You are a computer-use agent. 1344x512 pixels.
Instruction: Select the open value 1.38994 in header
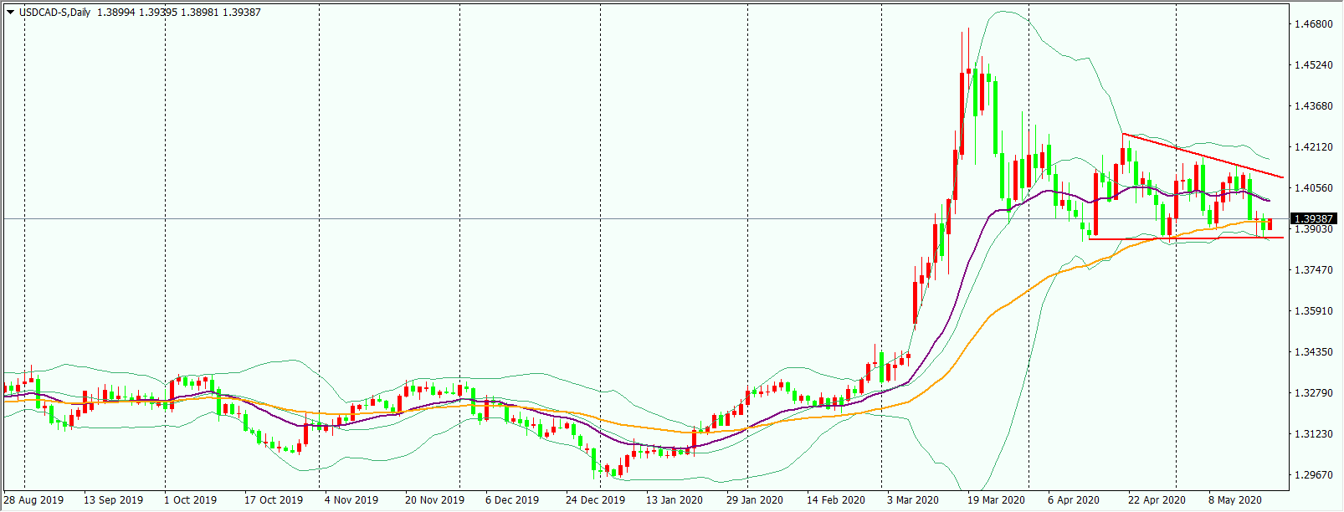click(115, 13)
